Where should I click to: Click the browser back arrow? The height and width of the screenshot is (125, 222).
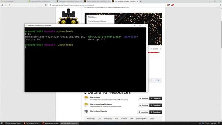2,5
